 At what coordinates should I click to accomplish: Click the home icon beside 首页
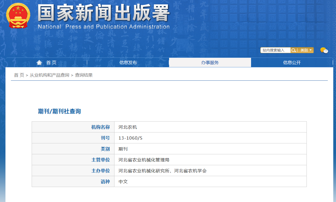(x=39, y=62)
